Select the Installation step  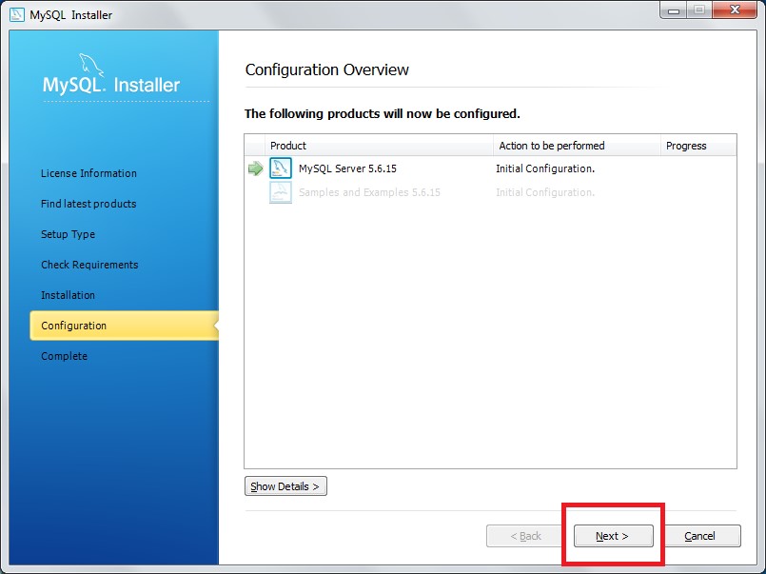click(68, 295)
